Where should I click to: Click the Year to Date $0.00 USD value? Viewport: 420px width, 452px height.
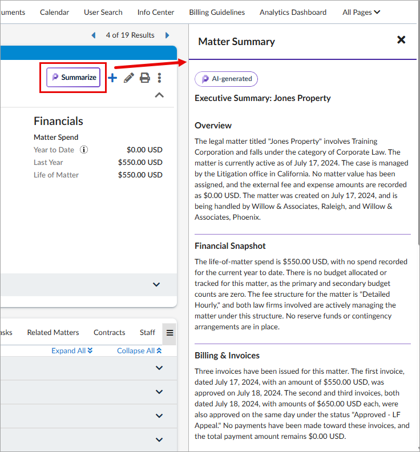[x=144, y=150]
